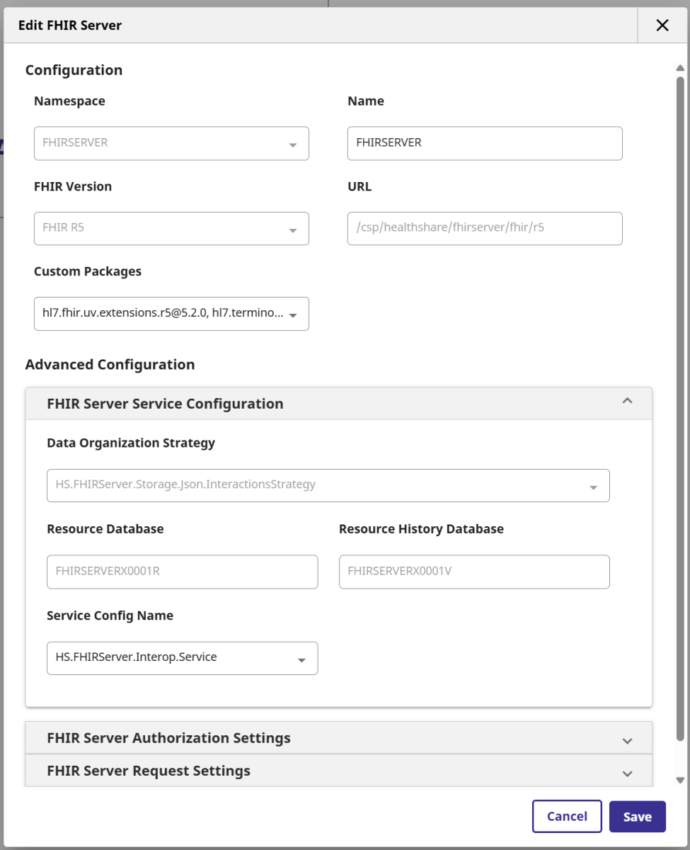Open Data Organization Strategy dropdown

point(328,486)
